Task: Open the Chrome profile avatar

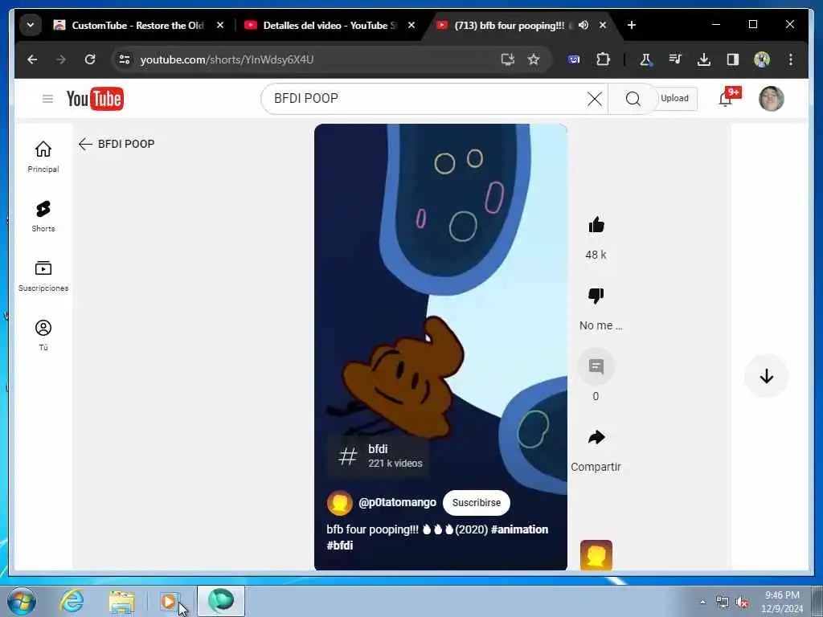Action: [x=762, y=59]
